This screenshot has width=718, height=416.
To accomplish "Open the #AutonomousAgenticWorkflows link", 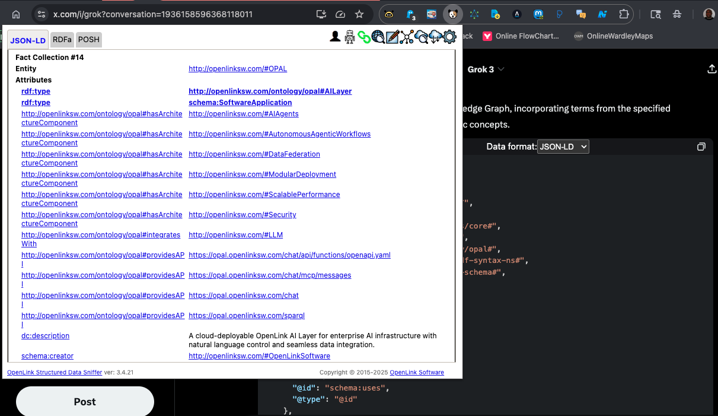I will (x=279, y=134).
